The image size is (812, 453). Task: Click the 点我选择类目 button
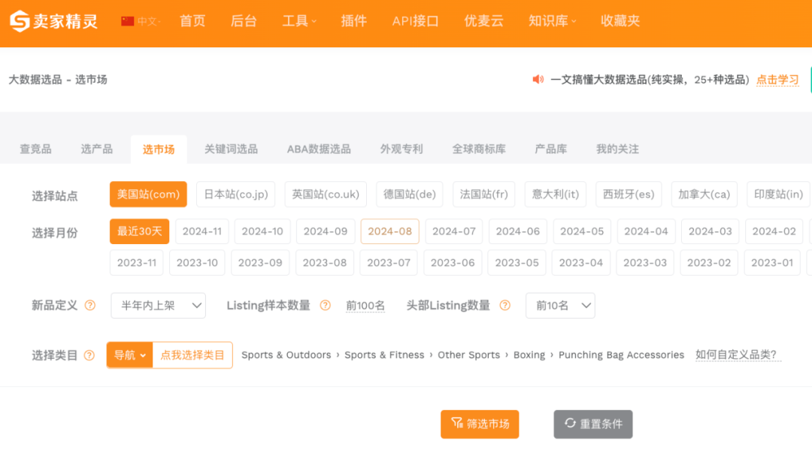(192, 355)
